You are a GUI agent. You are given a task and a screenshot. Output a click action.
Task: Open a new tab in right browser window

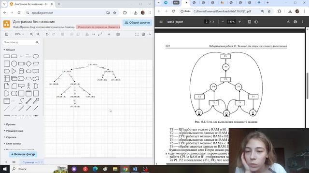click(x=267, y=2)
